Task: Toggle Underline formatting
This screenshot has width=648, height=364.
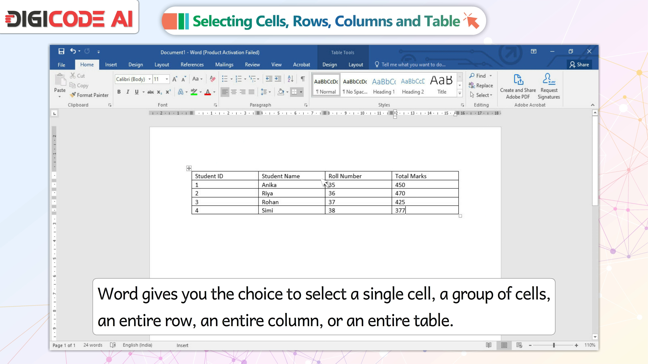Action: [137, 92]
